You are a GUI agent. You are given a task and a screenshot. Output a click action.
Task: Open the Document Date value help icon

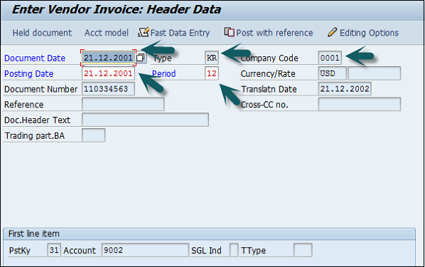click(x=141, y=58)
